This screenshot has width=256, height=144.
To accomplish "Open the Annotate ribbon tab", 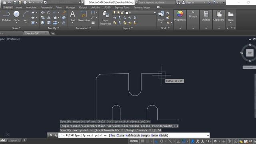I will click(31, 8).
